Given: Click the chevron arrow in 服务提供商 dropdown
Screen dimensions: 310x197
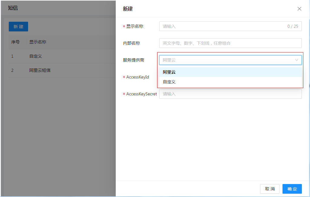Looking at the screenshot, I should tap(296, 60).
